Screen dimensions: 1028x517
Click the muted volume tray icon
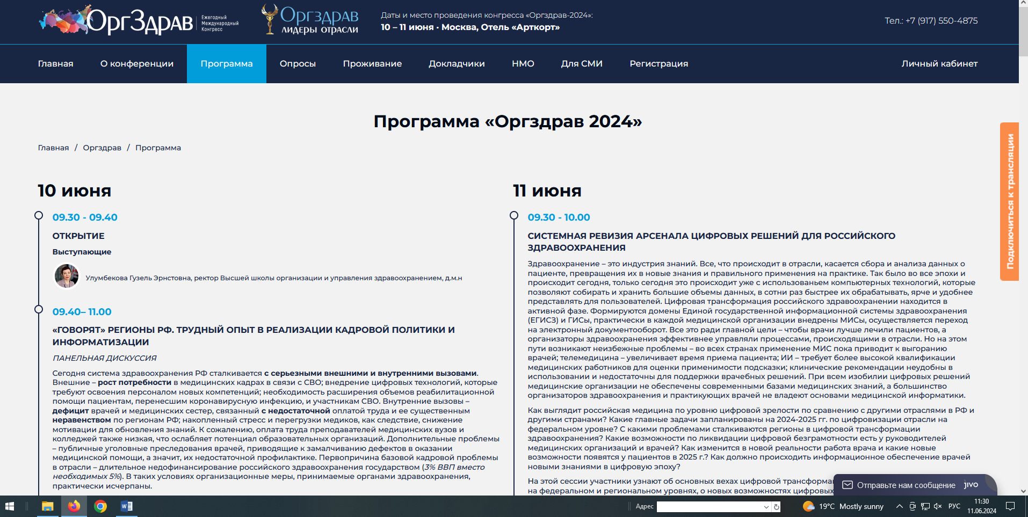pyautogui.click(x=938, y=506)
